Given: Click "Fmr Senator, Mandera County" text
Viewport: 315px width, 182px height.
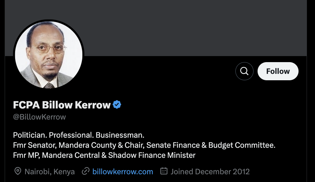Looking at the screenshot, I should tap(57, 145).
